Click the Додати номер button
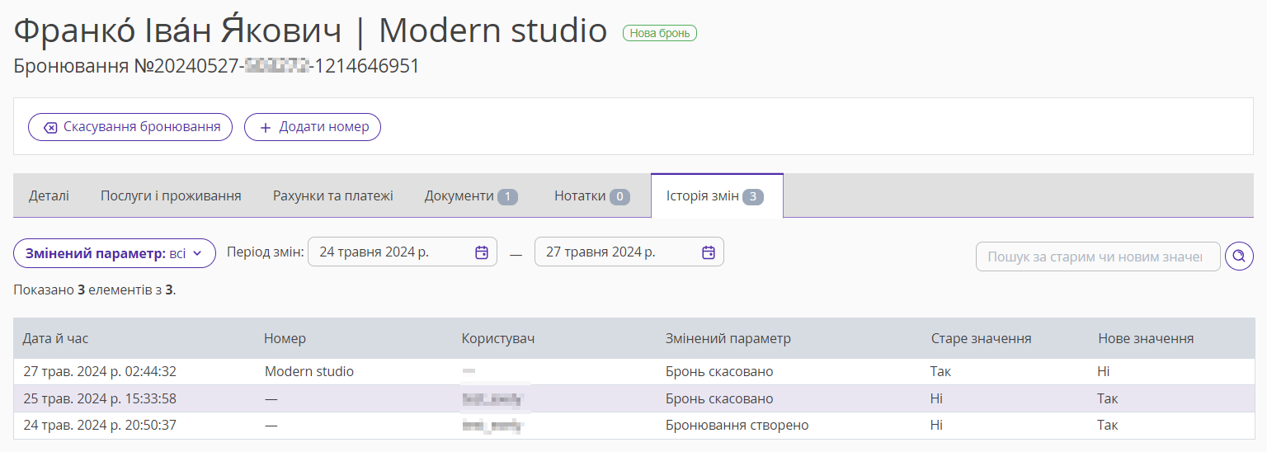This screenshot has width=1267, height=452. [x=313, y=127]
